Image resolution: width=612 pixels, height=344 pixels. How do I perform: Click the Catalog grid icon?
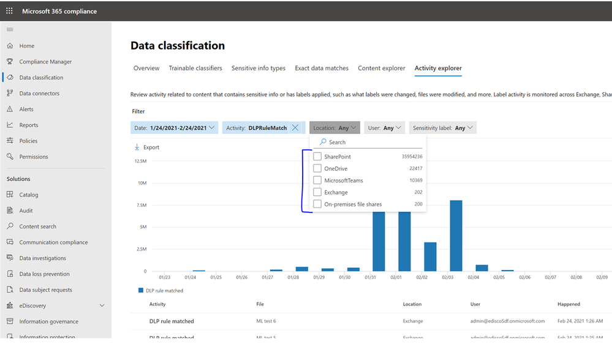click(x=10, y=194)
